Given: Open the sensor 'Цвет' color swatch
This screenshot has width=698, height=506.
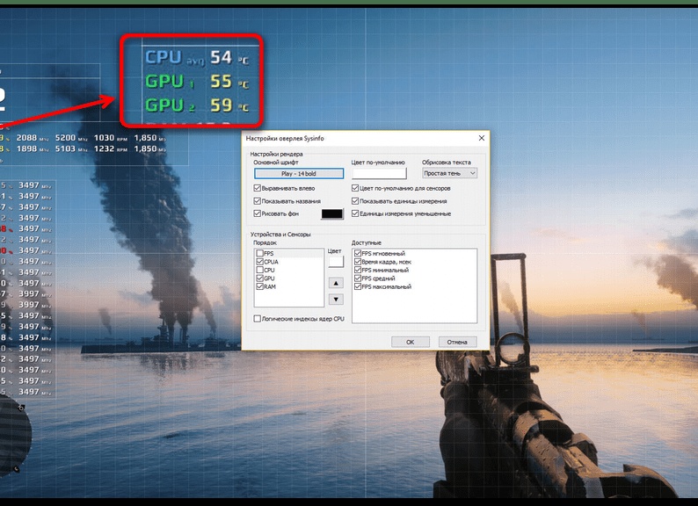Looking at the screenshot, I should tap(336, 262).
